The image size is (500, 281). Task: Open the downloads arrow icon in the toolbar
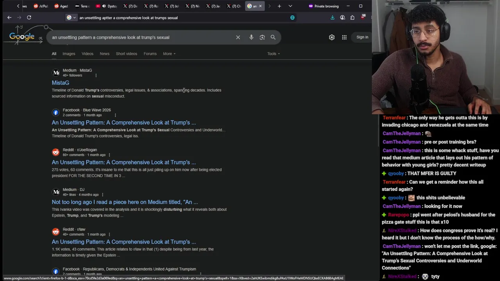coord(332,18)
